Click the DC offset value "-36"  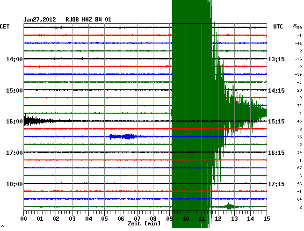click(298, 74)
